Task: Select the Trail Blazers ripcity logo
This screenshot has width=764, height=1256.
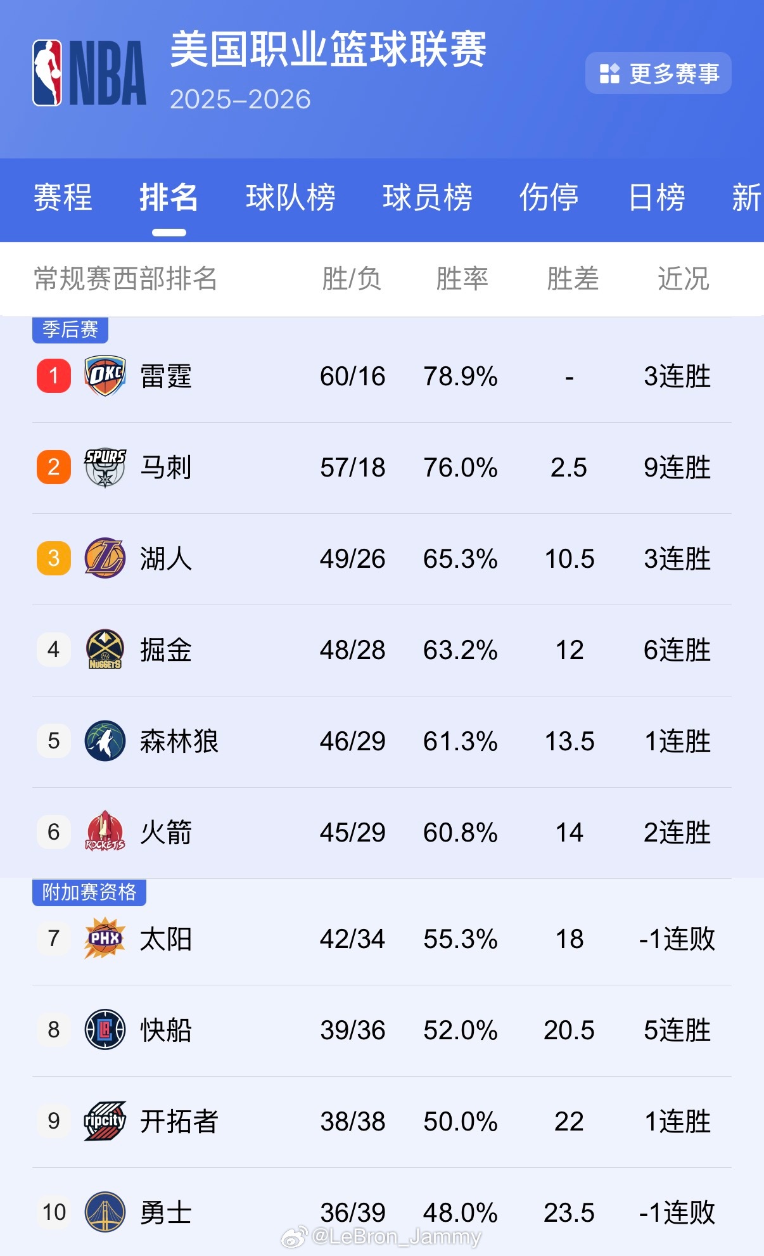Action: 103,1122
